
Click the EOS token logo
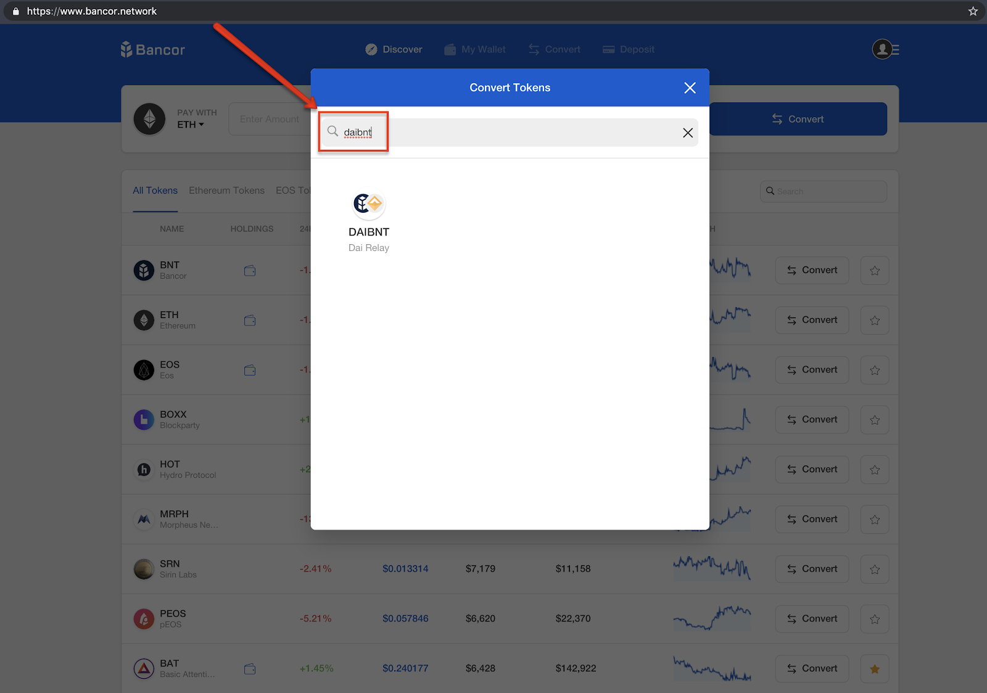tap(144, 370)
